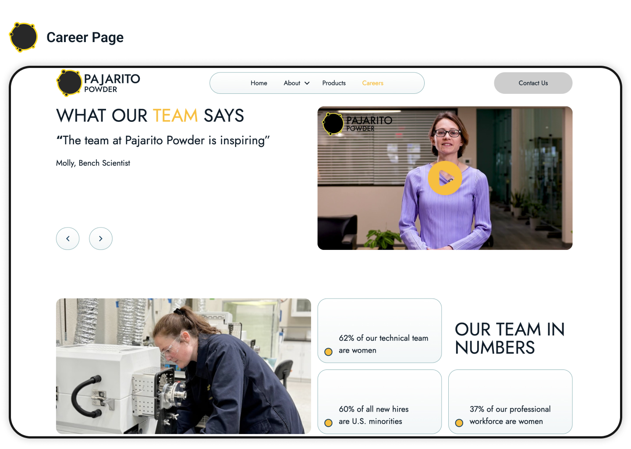The height and width of the screenshot is (449, 631).
Task: Select the Careers nav link
Action: pos(373,83)
